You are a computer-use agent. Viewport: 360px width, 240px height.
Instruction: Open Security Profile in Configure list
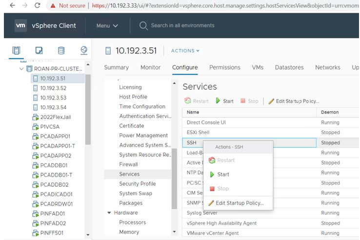coord(137,184)
